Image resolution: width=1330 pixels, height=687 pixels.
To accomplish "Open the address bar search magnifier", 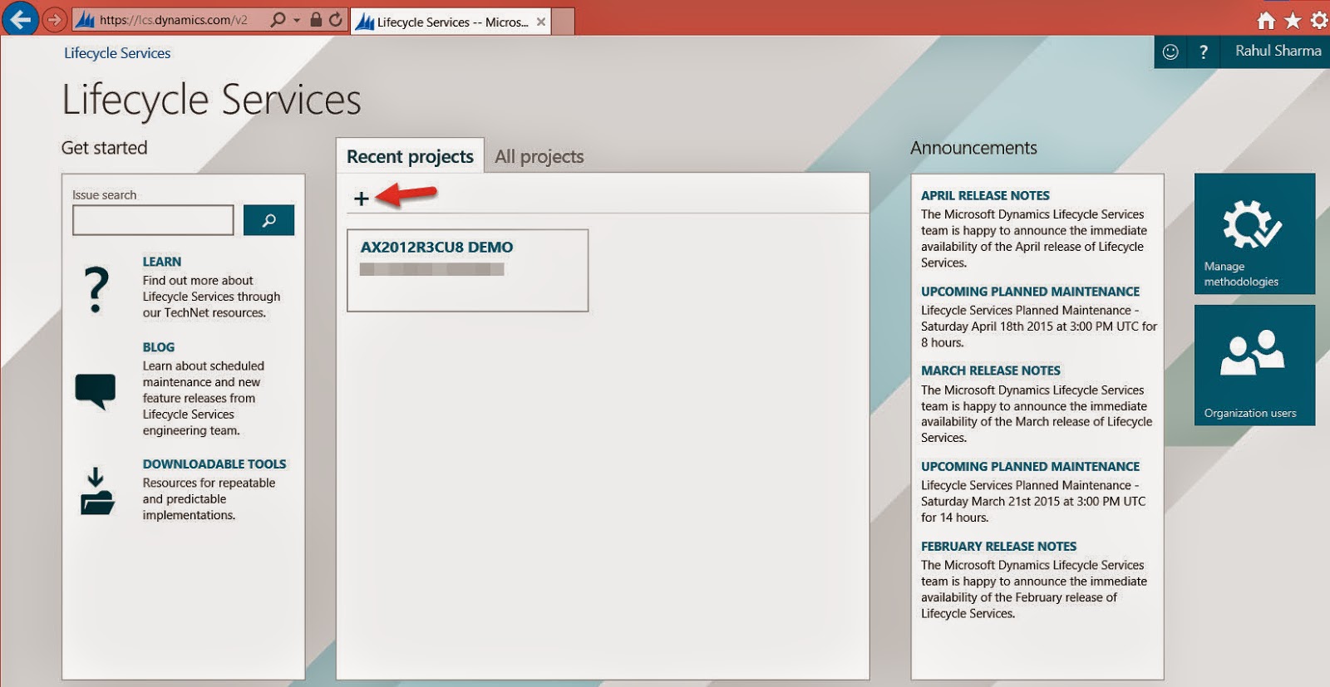I will tap(278, 19).
